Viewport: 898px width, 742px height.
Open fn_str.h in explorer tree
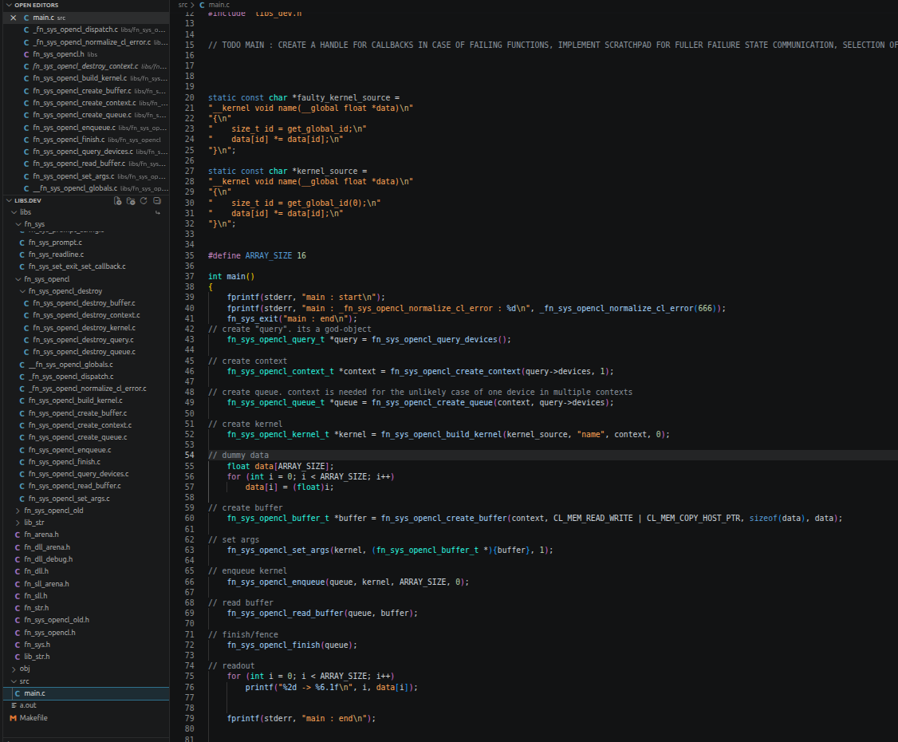tap(86, 609)
